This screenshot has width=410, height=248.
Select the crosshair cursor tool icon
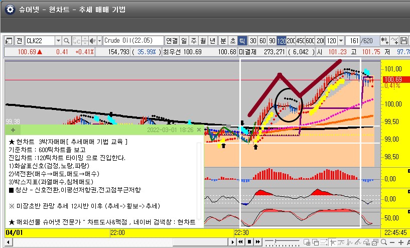(x=333, y=242)
